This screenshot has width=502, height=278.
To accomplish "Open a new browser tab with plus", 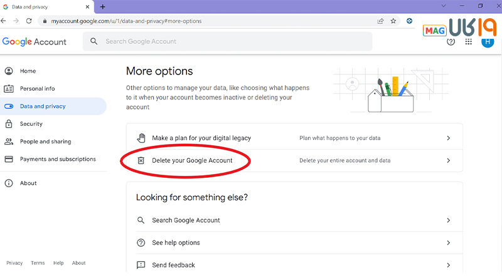I will [102, 7].
